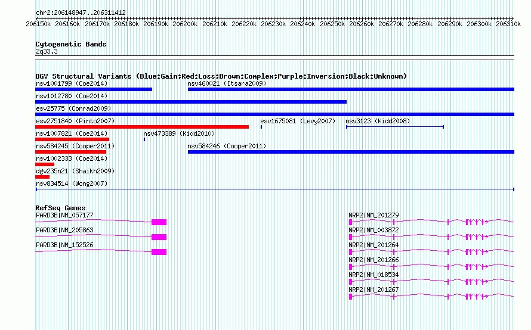Screen dimensions: 531x330
Task: Click the 206280k position on the ruler
Action: [x=420, y=24]
